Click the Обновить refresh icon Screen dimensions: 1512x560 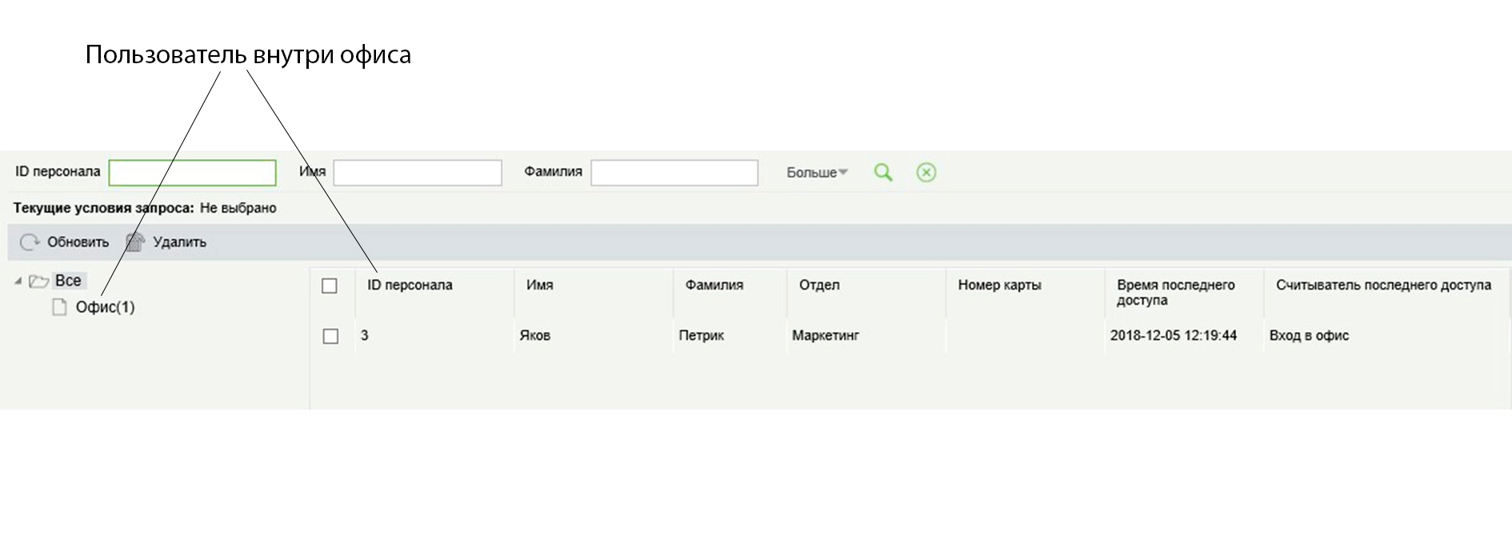pos(30,242)
